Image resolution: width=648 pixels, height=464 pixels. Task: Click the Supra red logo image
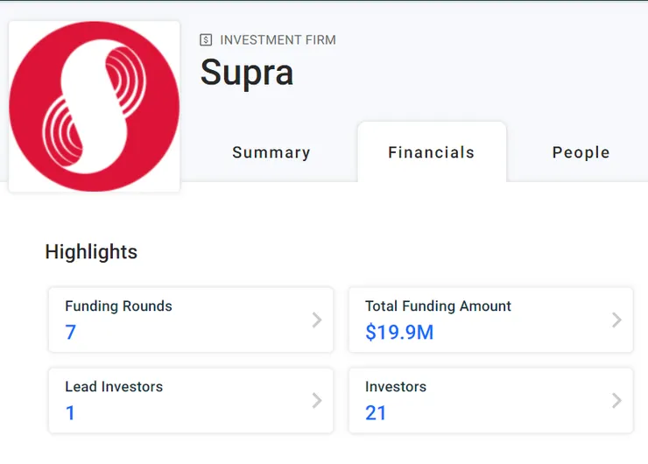coord(95,107)
